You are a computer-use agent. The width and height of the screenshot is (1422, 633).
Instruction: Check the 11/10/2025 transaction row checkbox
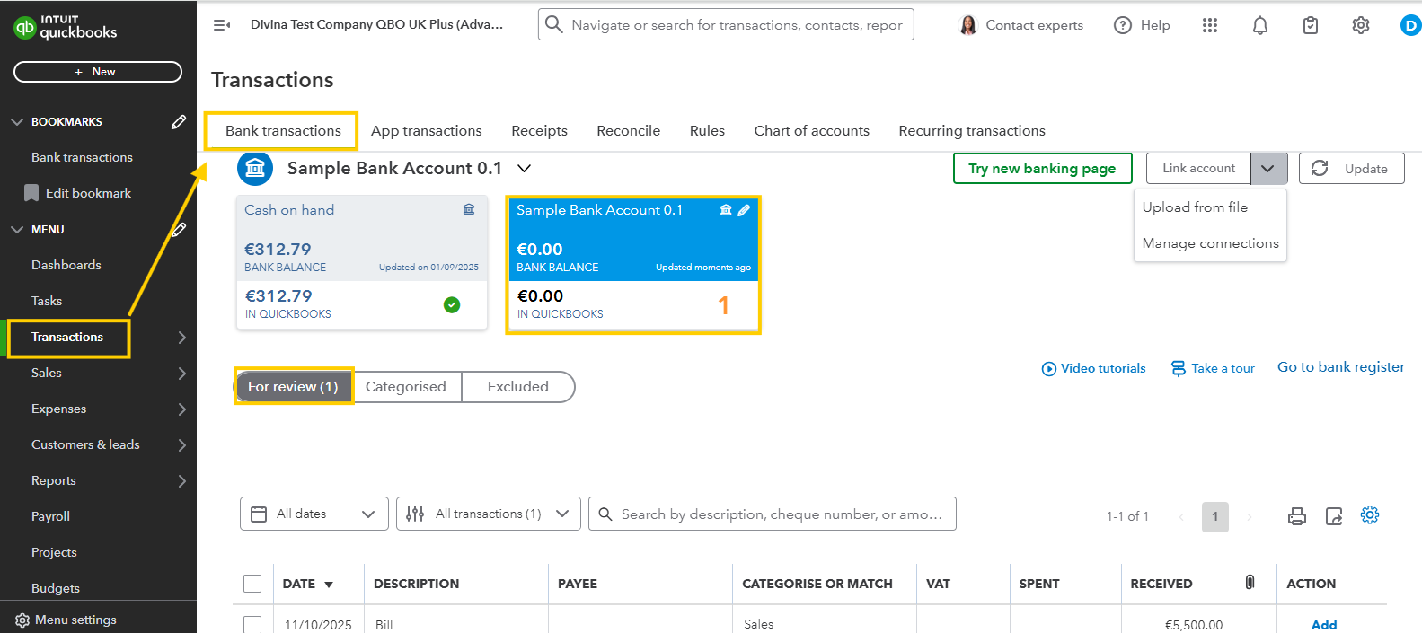point(252,624)
